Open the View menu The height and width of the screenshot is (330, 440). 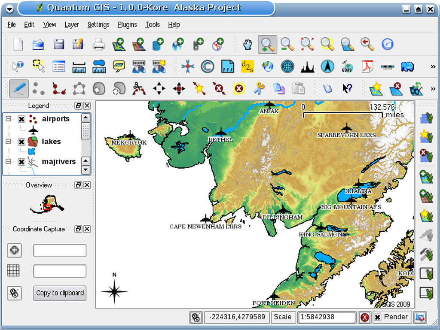coord(50,24)
